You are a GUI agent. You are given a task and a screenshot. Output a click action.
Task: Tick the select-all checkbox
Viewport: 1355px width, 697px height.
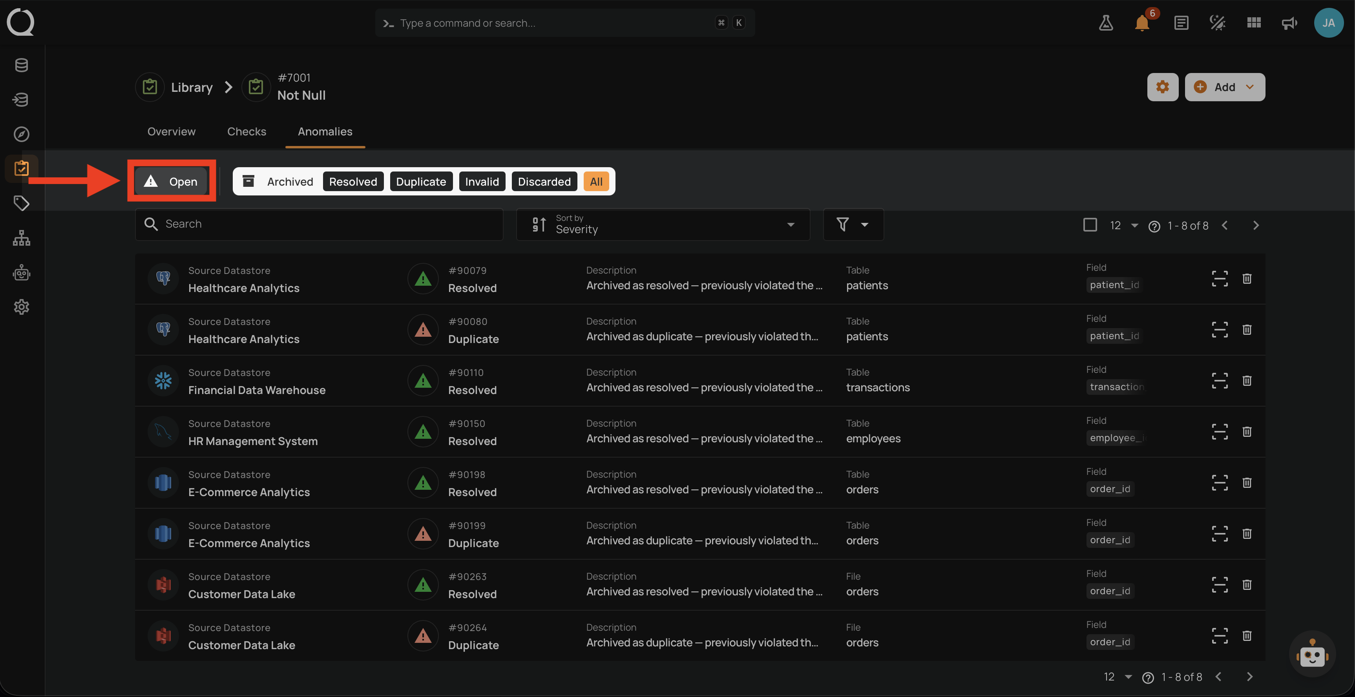click(1090, 225)
